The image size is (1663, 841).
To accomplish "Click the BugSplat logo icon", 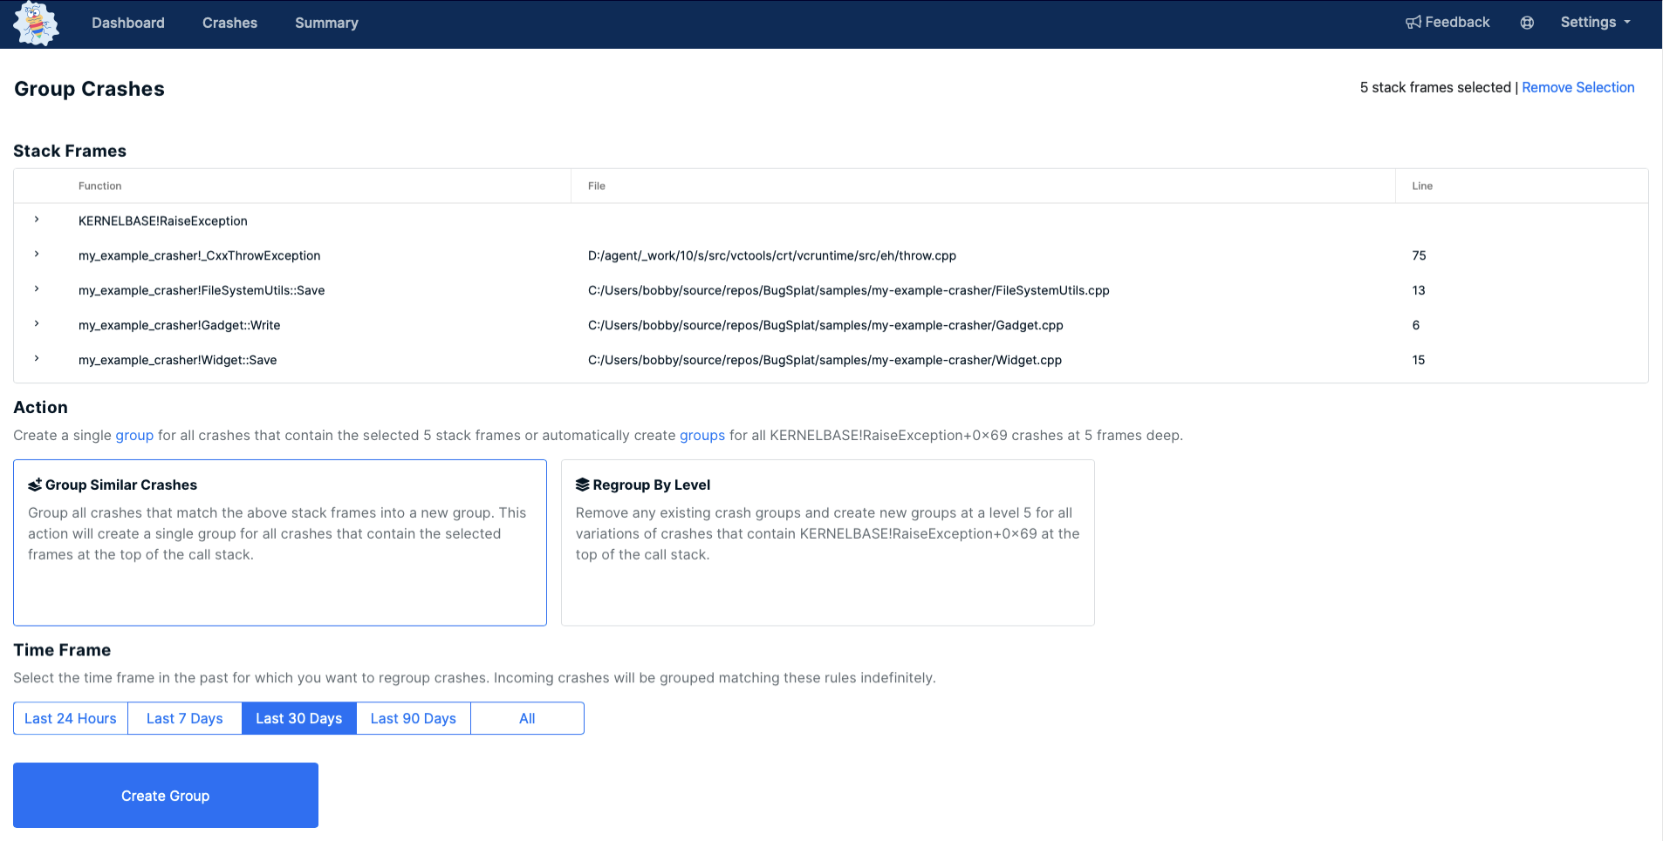I will click(36, 24).
